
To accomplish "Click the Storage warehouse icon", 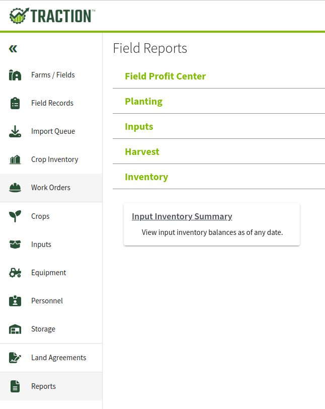I will tap(15, 329).
